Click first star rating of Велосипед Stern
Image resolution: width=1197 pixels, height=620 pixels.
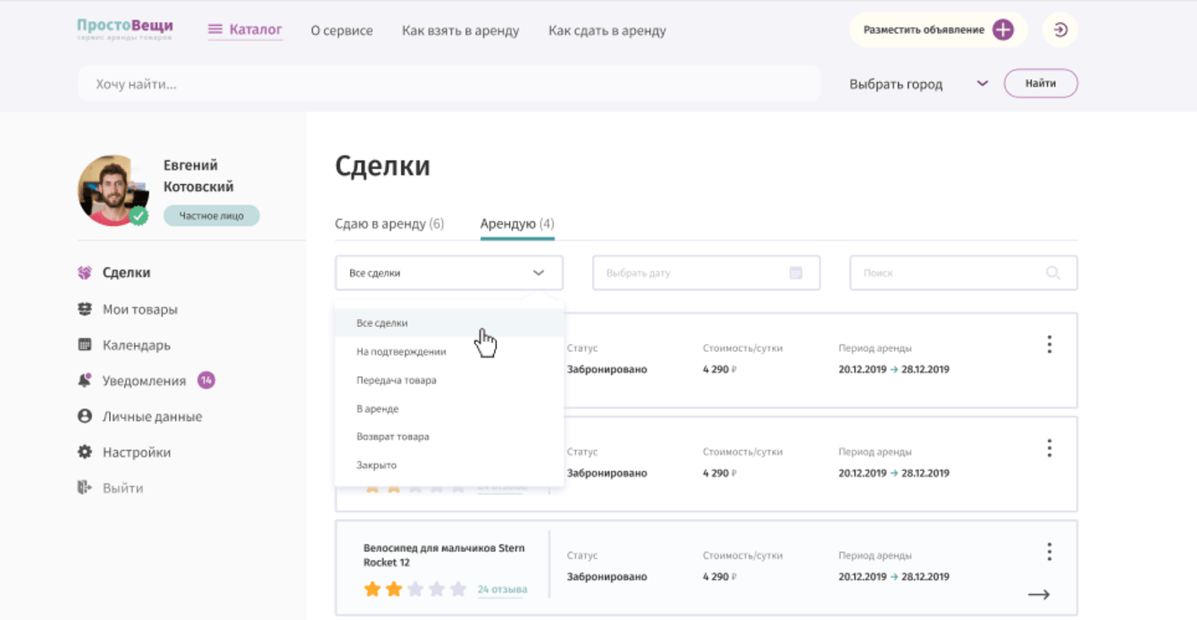372,589
